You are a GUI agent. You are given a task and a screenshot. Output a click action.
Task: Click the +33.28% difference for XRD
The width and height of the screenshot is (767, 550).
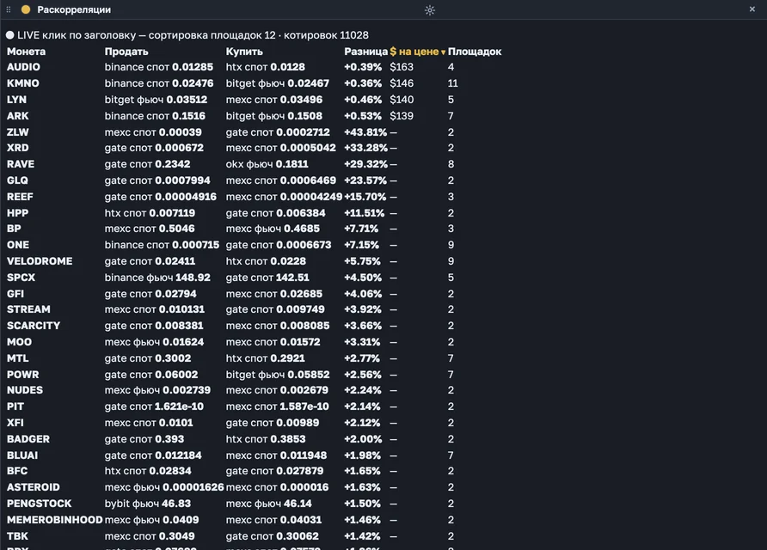[366, 148]
